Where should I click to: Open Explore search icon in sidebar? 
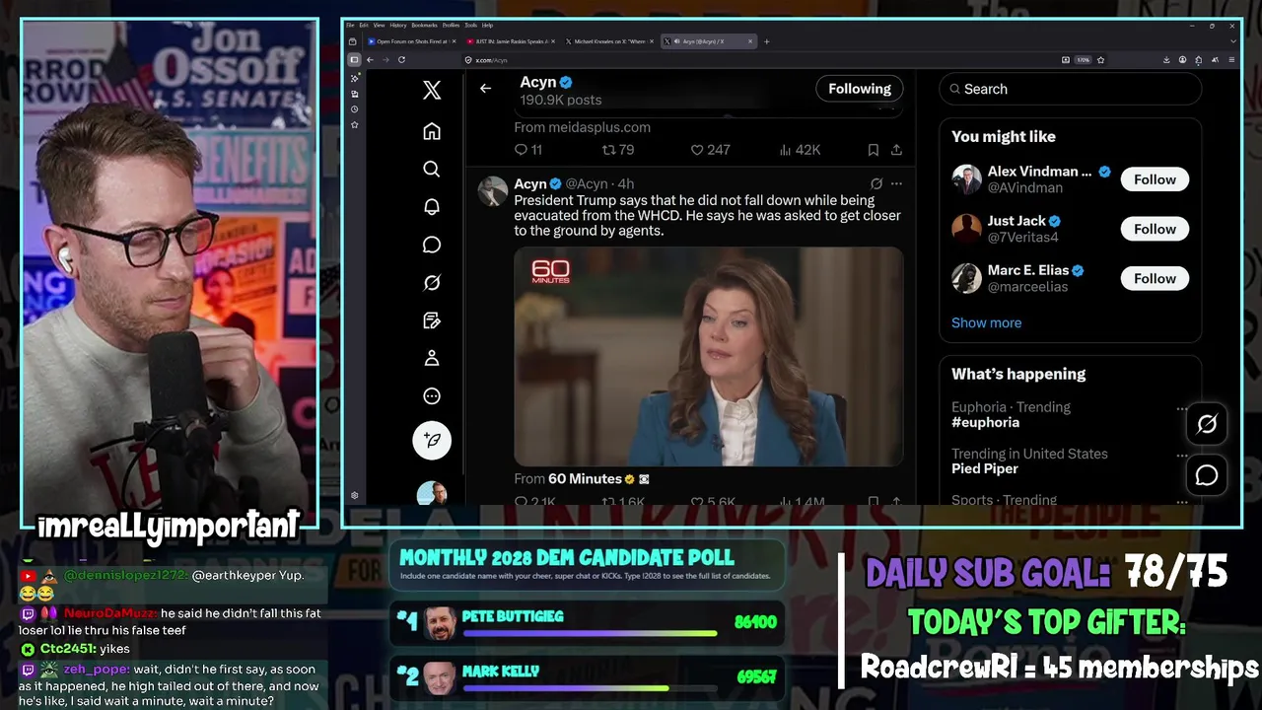click(x=432, y=169)
